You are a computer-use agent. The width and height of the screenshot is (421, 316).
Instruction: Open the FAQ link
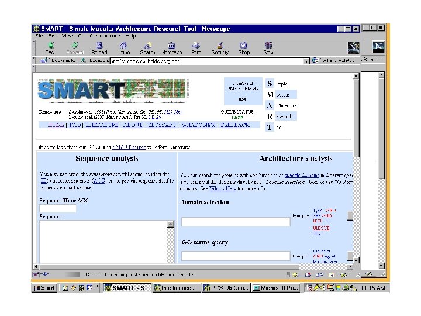point(75,125)
